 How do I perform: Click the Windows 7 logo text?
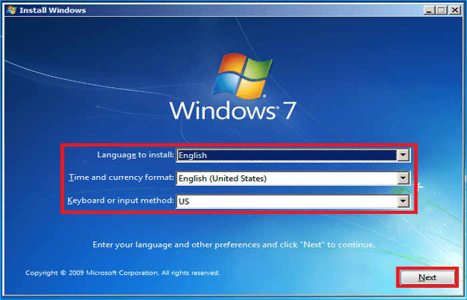[x=233, y=111]
